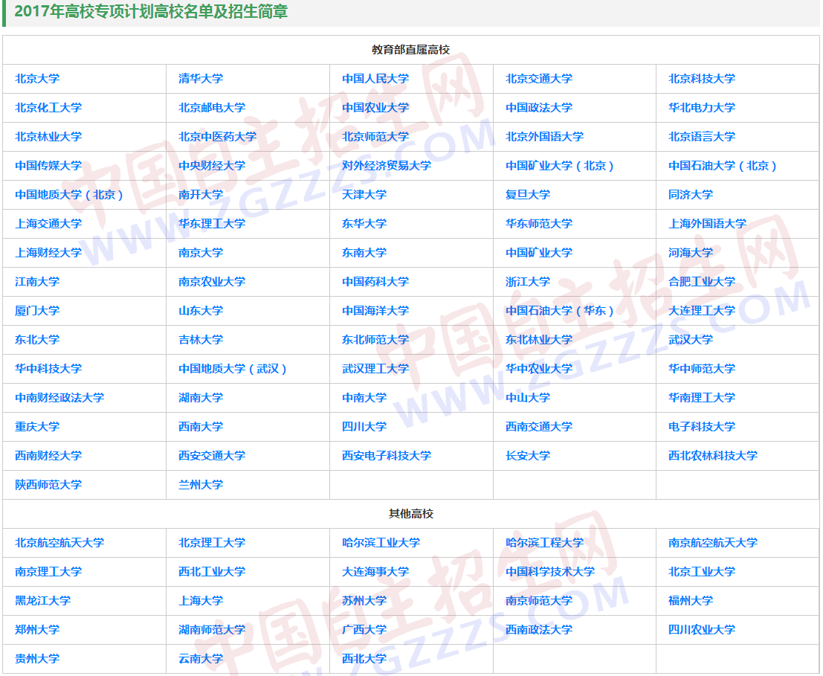Open 北京化工大学 link
Viewport: 823px width, 676px height.
pos(48,108)
